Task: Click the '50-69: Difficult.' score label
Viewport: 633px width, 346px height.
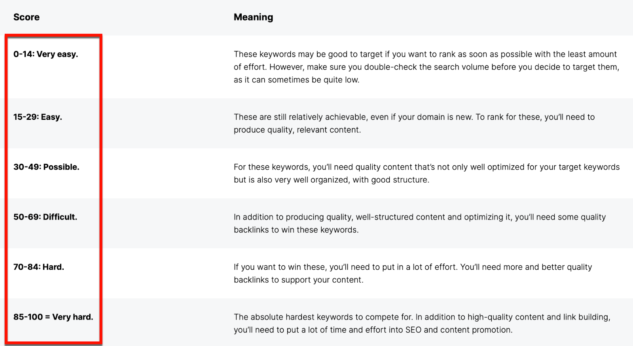Action: (45, 217)
